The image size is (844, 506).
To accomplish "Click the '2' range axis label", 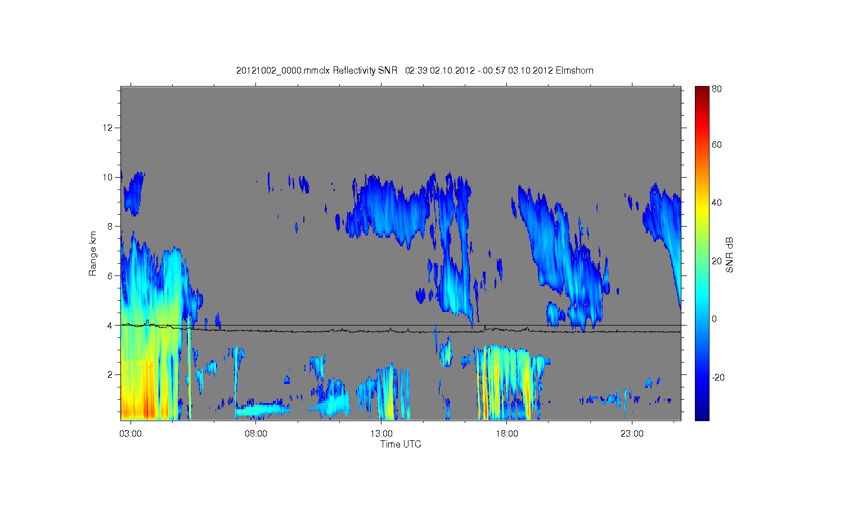I will click(110, 374).
